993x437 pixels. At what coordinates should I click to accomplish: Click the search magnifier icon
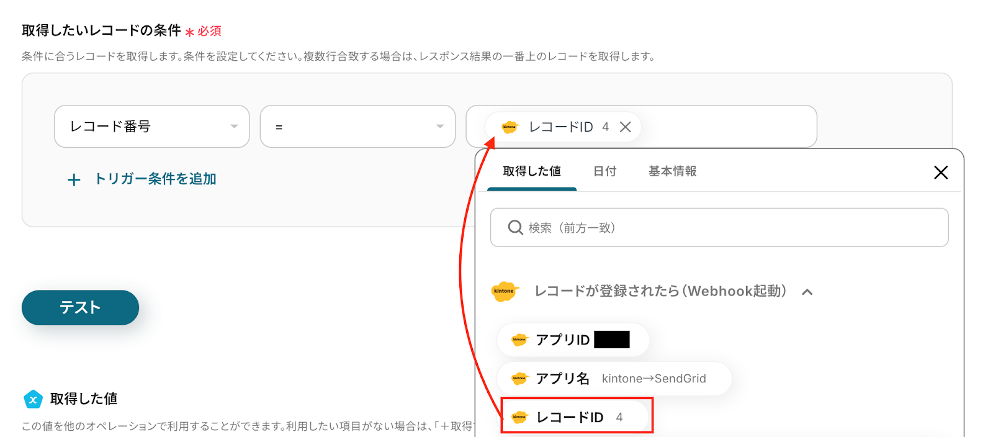(x=515, y=228)
